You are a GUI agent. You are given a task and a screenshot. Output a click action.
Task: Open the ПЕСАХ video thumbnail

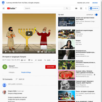click(x=67, y=95)
